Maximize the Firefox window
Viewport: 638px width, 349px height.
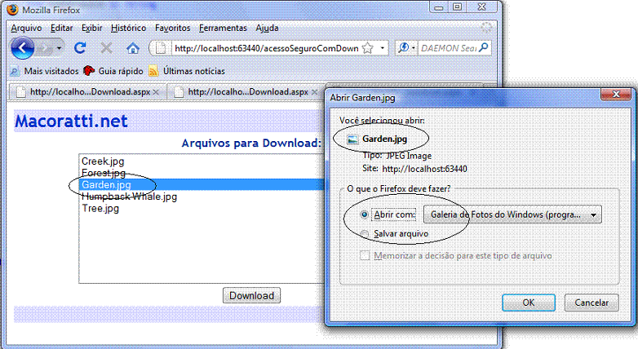tap(458, 7)
